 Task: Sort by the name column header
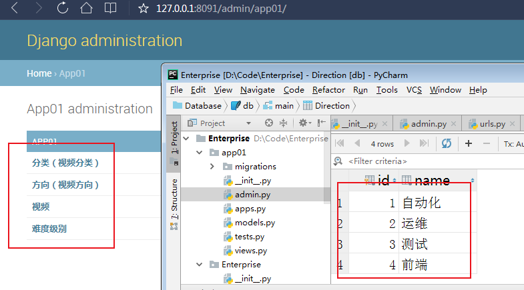coord(438,181)
